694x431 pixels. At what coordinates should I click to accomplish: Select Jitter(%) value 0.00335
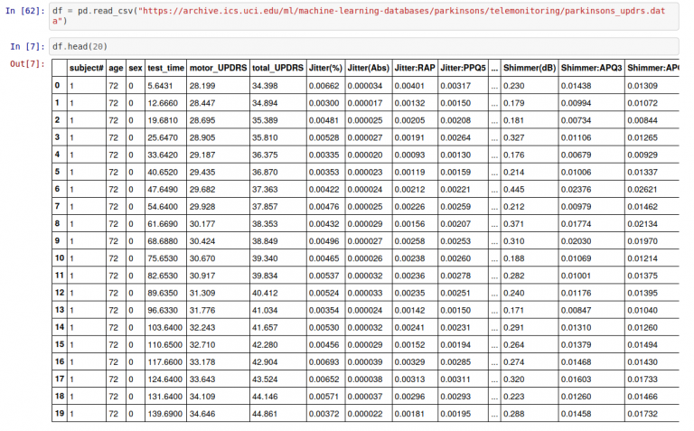(x=324, y=155)
